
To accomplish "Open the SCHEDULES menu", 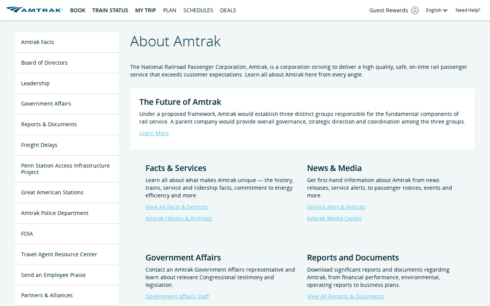I will click(198, 10).
